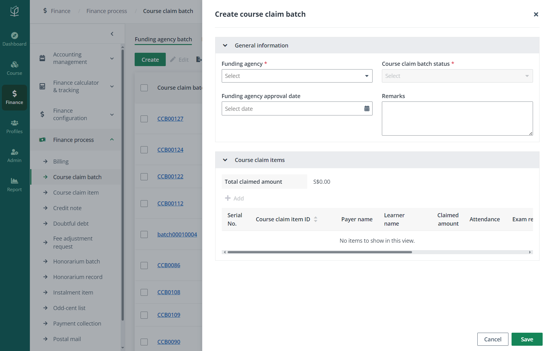
Task: Open the Report section
Action: (x=14, y=185)
